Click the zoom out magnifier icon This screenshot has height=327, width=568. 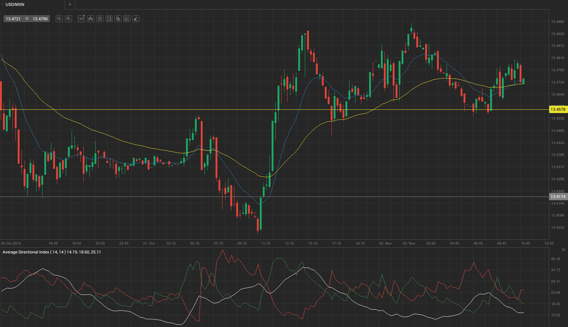pos(59,18)
